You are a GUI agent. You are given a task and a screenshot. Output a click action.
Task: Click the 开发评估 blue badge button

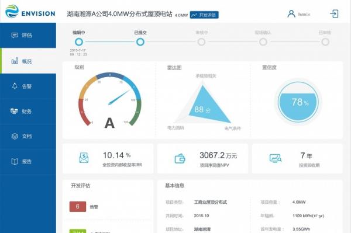pos(204,15)
